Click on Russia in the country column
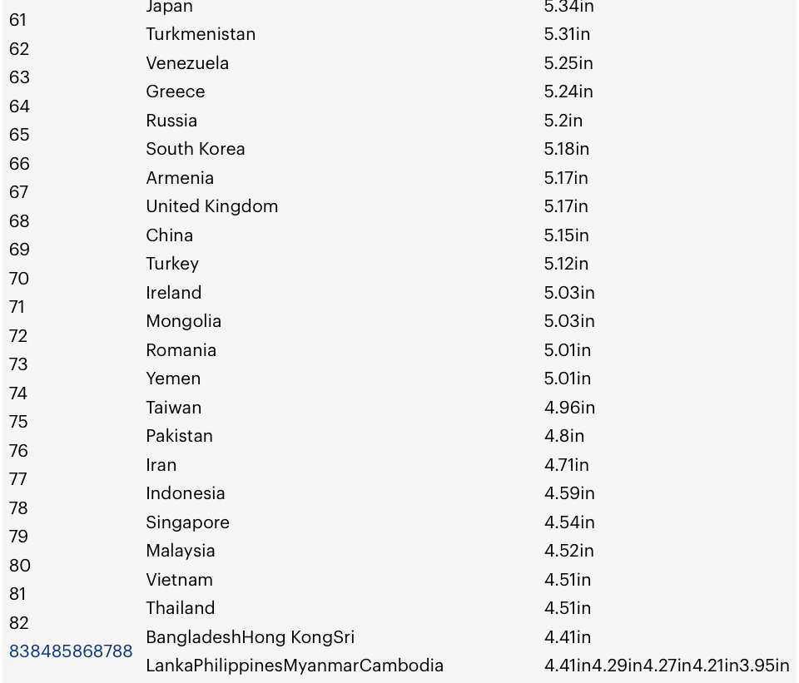799x683 pixels. (171, 121)
